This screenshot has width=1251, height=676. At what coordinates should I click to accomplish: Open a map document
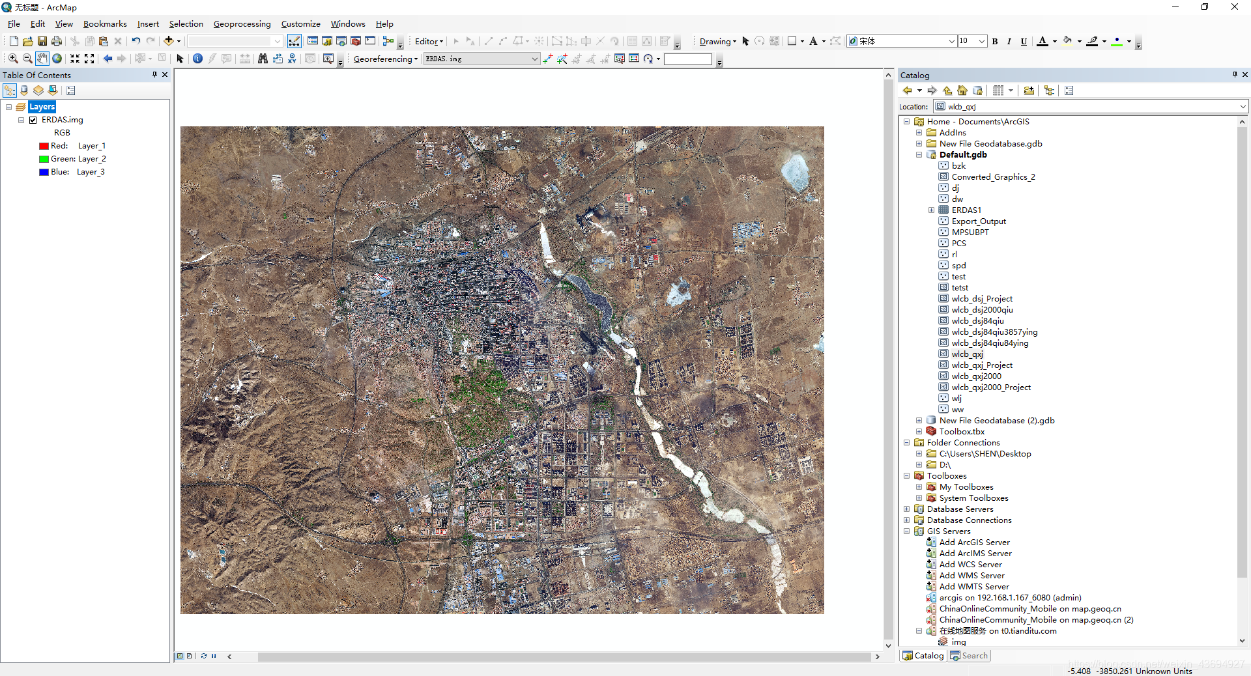[27, 41]
